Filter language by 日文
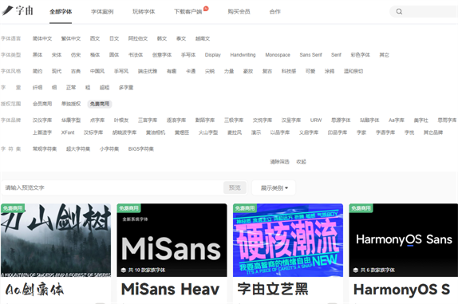 tap(114, 38)
